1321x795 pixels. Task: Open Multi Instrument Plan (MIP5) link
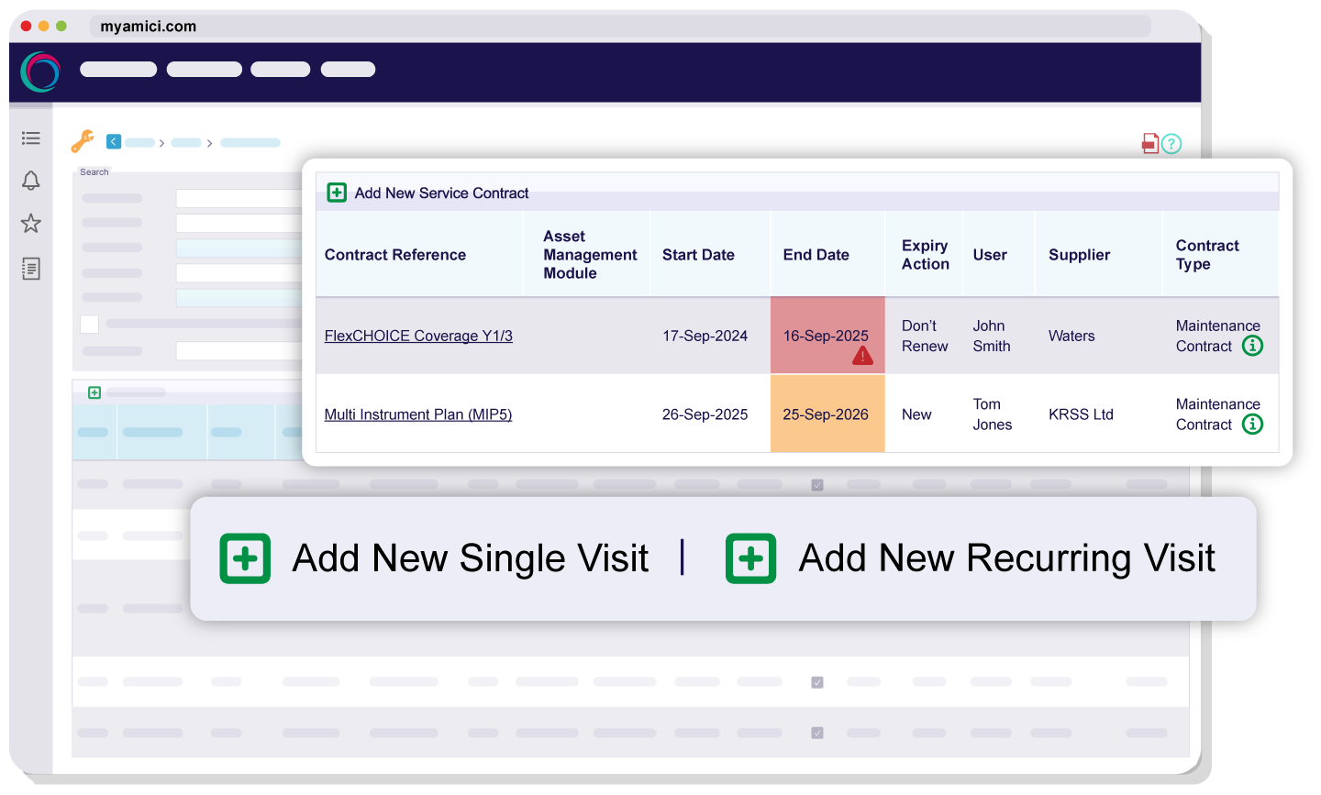click(418, 414)
